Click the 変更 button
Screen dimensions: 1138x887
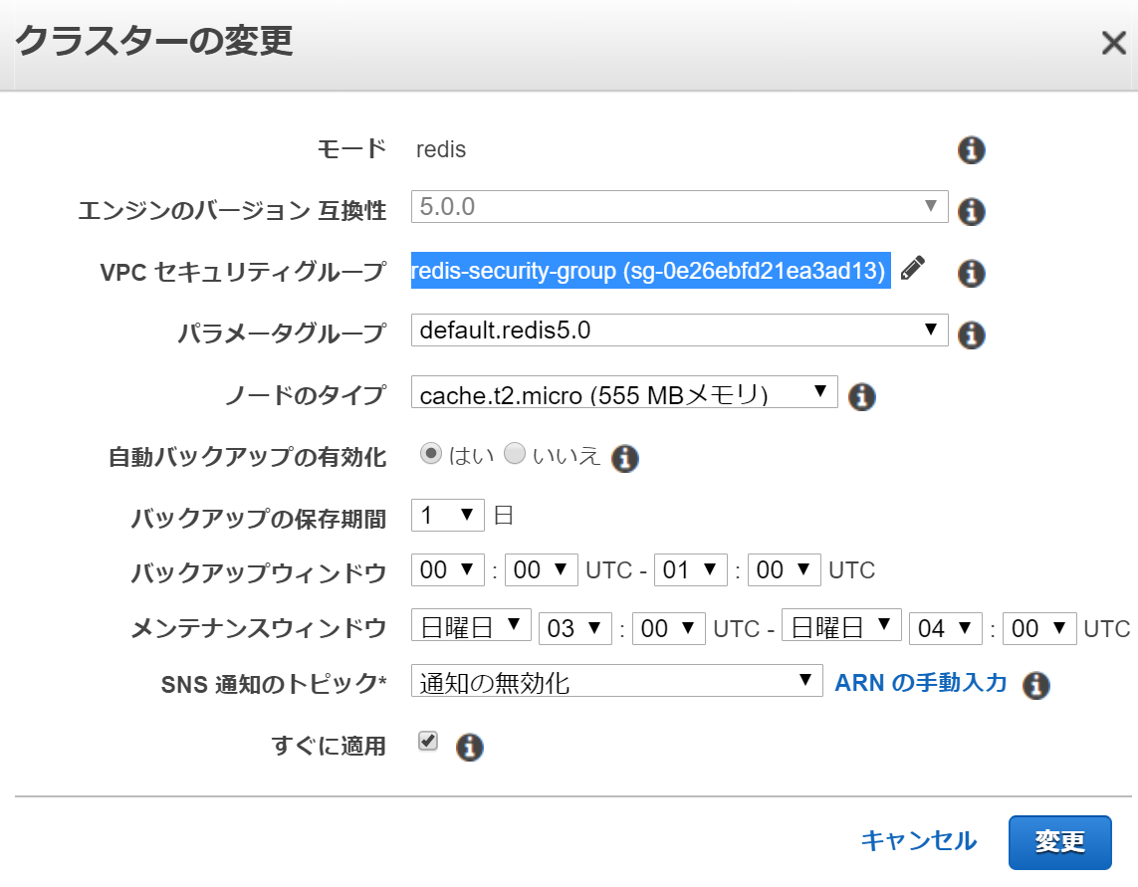click(1059, 842)
